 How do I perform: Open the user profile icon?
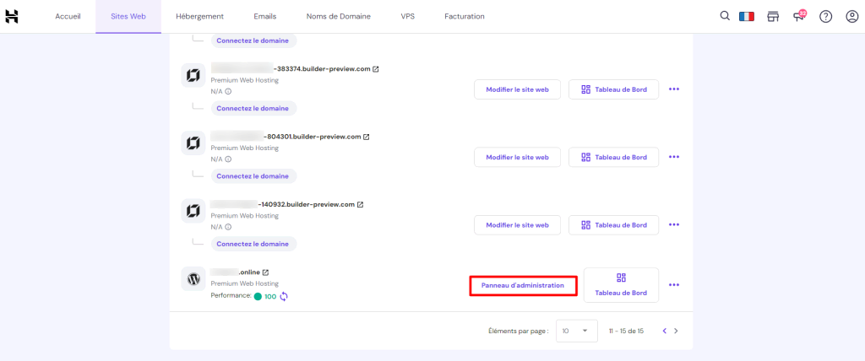(851, 16)
